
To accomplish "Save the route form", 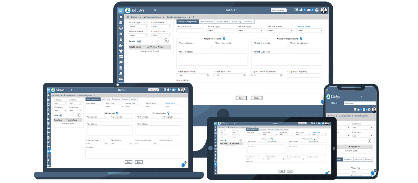I will point(241,98).
